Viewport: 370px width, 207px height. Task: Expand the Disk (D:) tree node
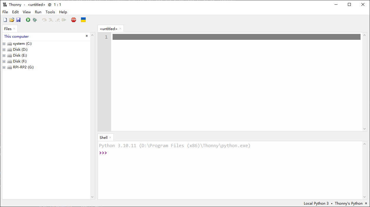4,50
